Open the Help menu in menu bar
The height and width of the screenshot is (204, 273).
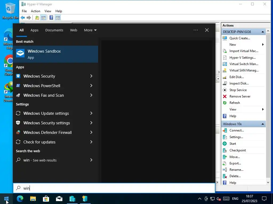click(x=59, y=11)
